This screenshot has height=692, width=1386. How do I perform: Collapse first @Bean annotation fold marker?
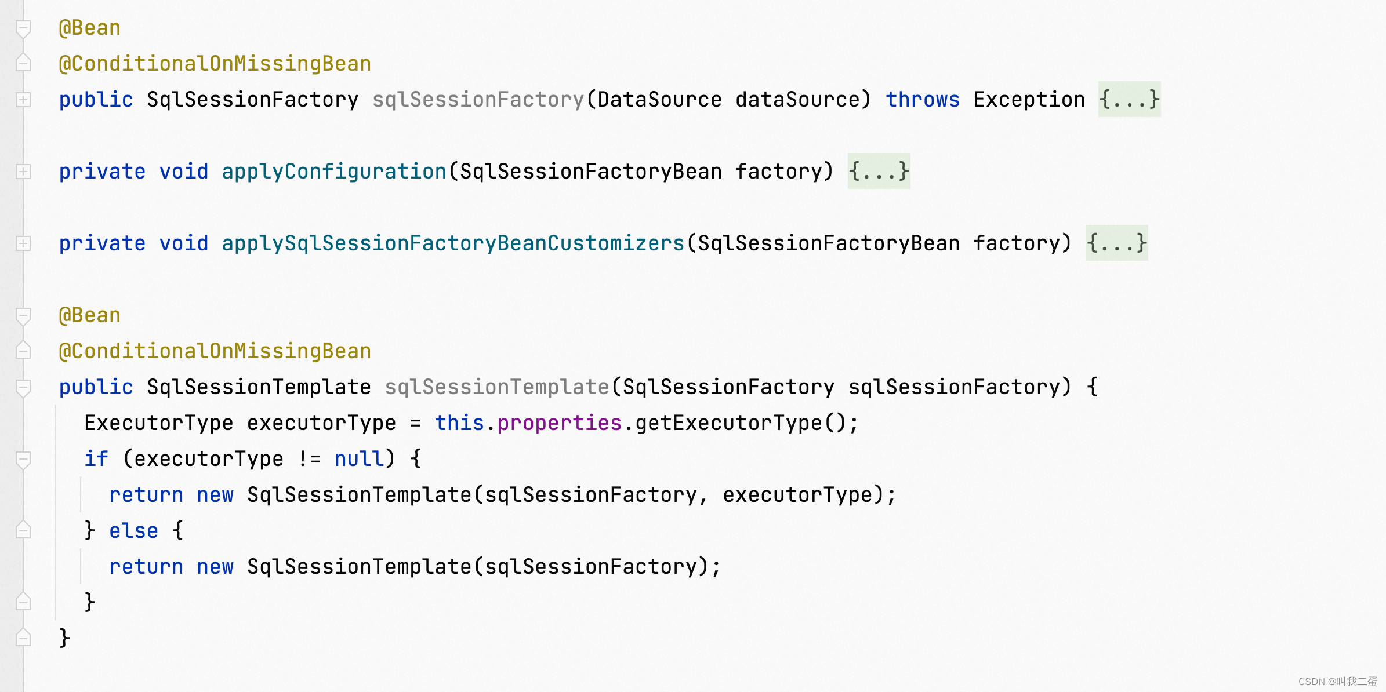click(23, 28)
